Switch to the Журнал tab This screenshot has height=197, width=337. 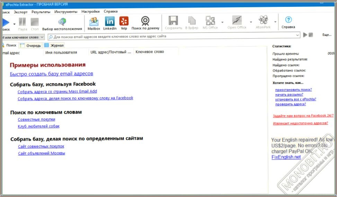tap(54, 45)
